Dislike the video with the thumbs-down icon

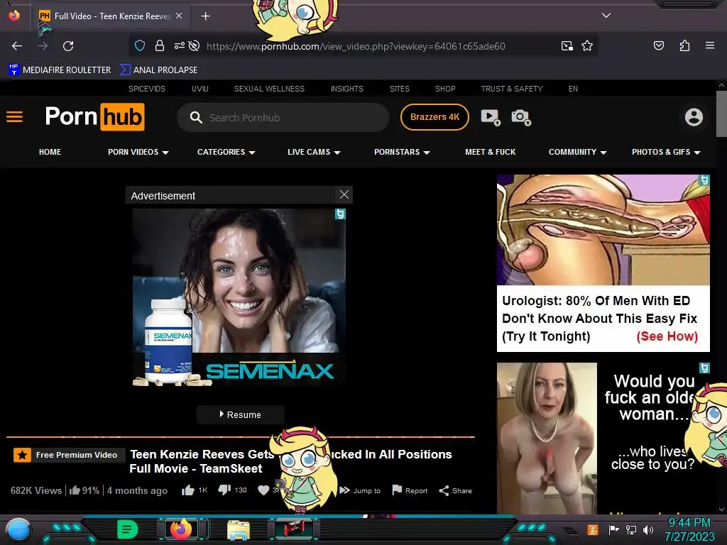click(224, 490)
